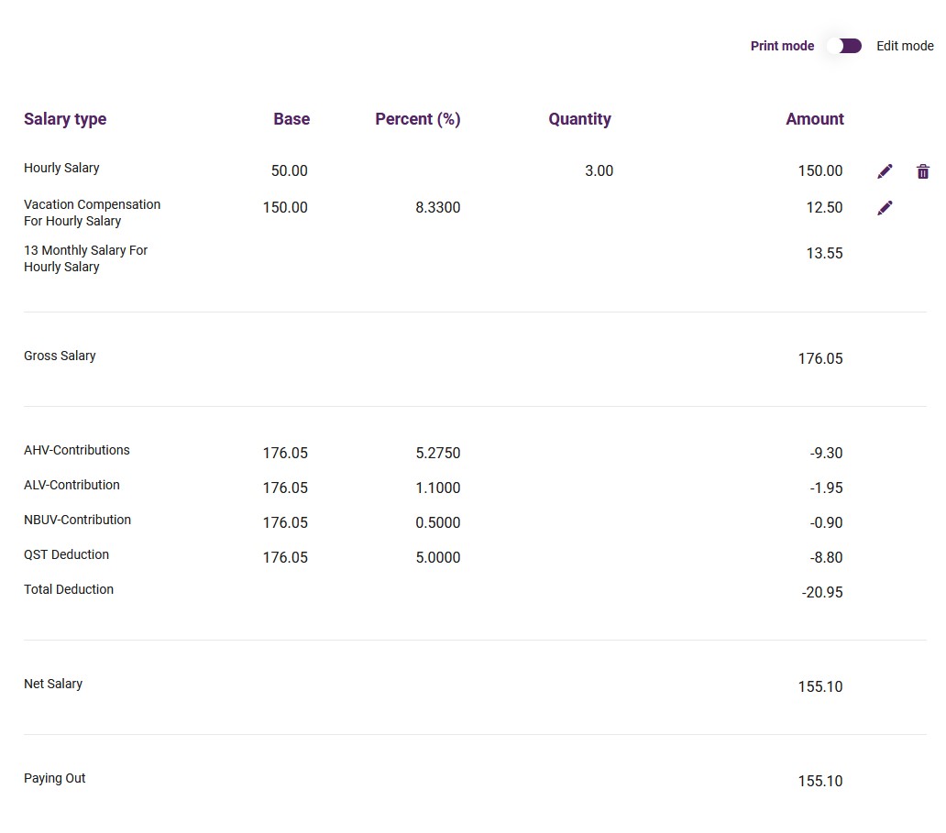Image resolution: width=946 pixels, height=833 pixels.
Task: Click the ALV percent 1.1000
Action: 437,488
